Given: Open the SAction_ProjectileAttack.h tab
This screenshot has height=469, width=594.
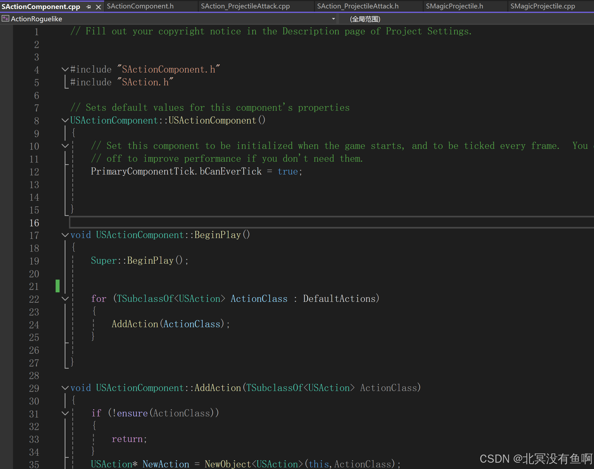Looking at the screenshot, I should [x=358, y=6].
